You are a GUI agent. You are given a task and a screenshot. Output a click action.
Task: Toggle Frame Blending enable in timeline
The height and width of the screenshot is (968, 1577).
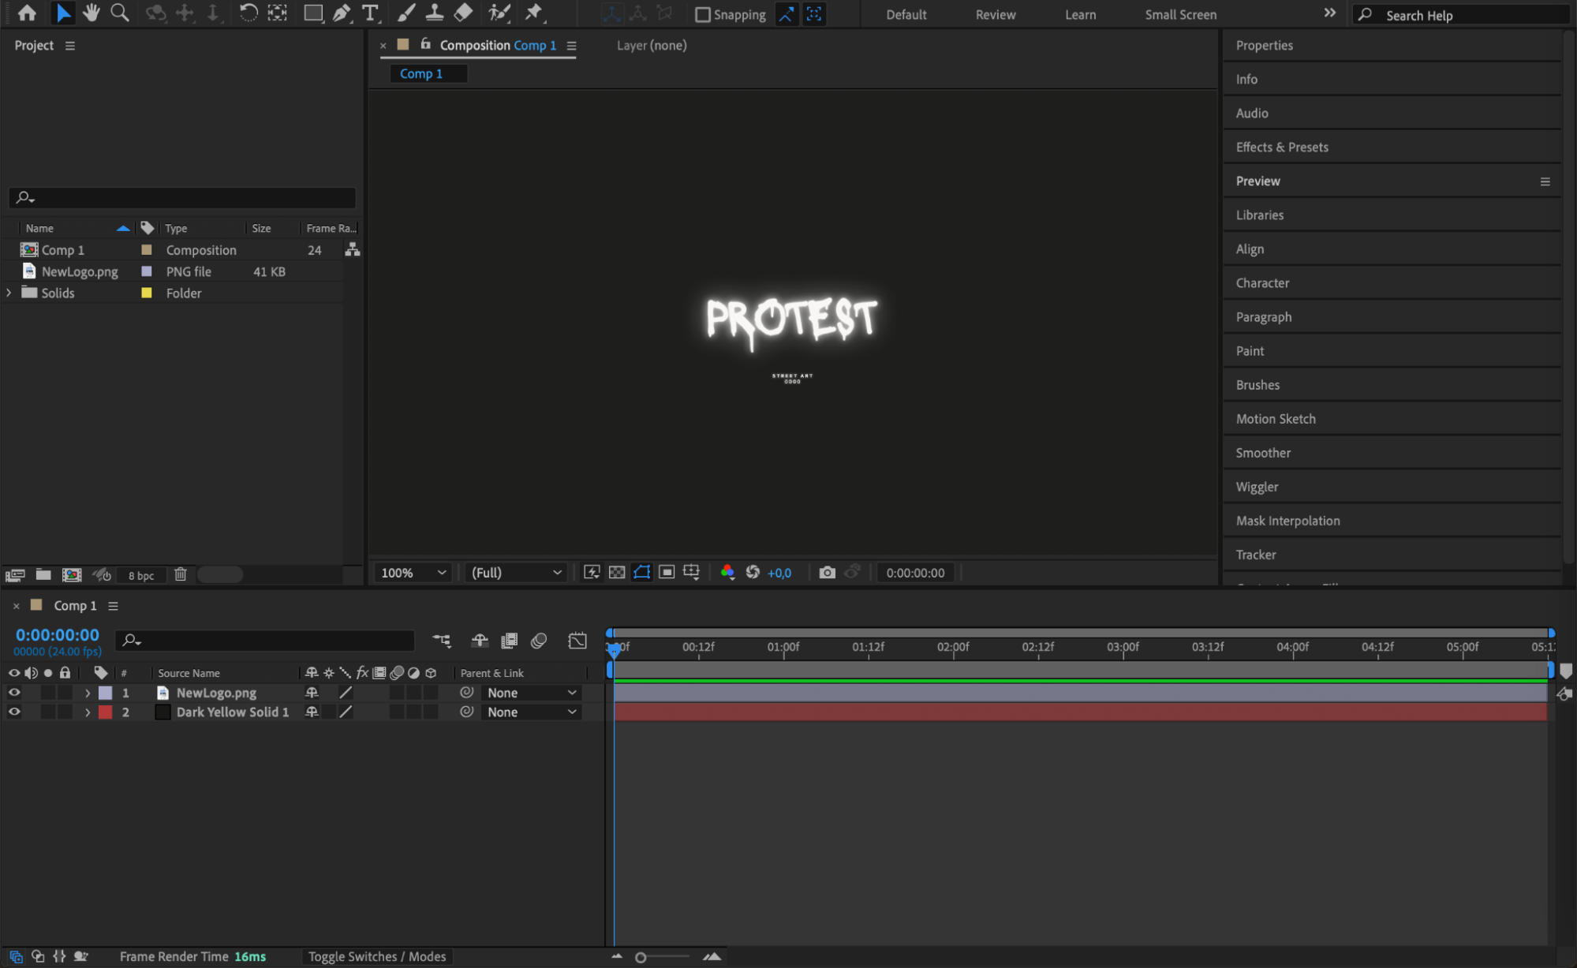pyautogui.click(x=510, y=641)
